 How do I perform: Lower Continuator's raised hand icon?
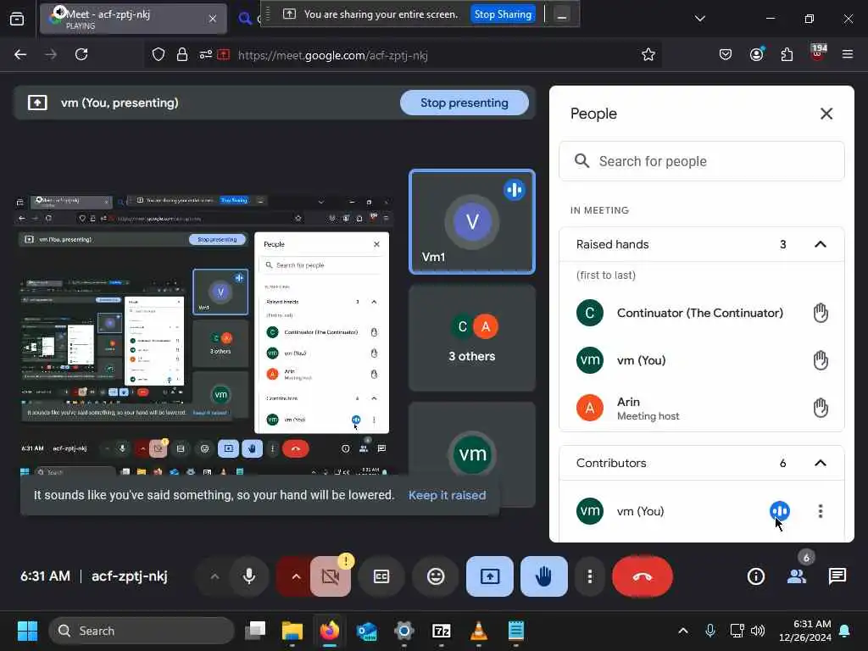click(821, 313)
